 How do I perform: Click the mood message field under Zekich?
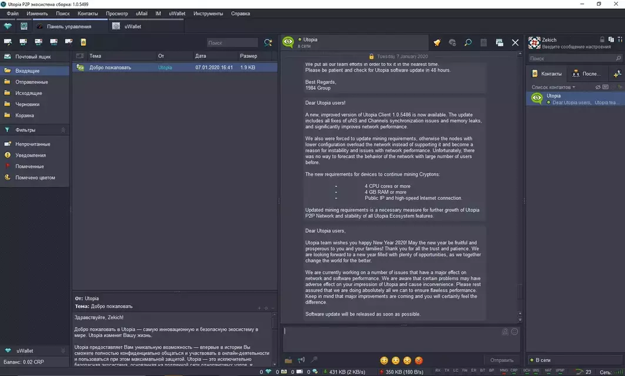tap(576, 46)
